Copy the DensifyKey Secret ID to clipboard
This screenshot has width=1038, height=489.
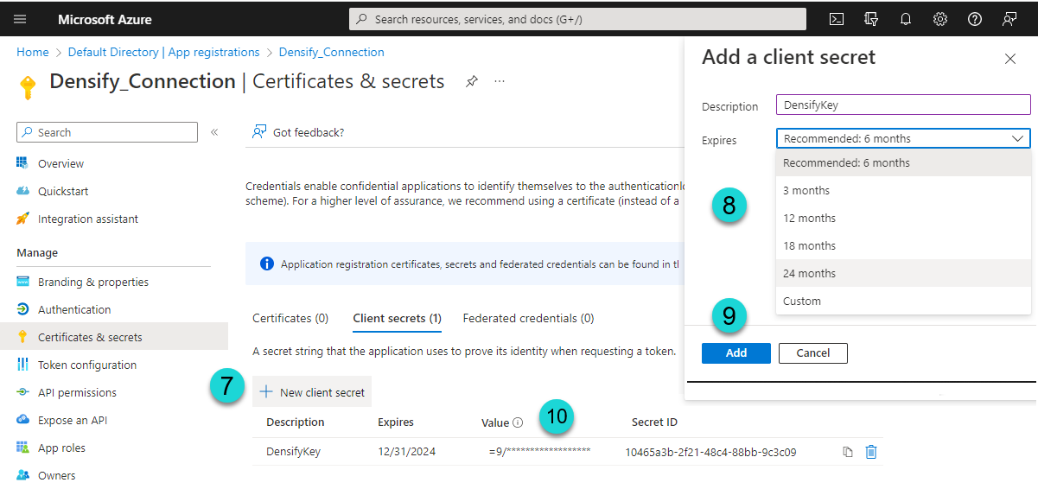[x=848, y=452]
